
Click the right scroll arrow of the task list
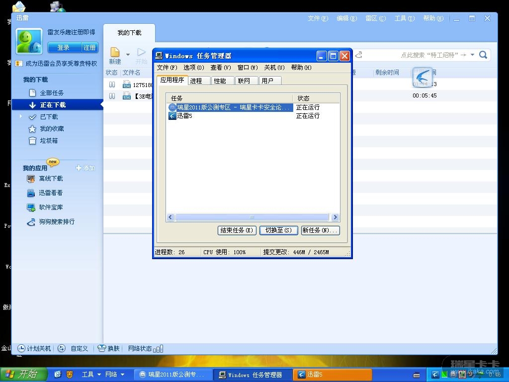point(336,217)
